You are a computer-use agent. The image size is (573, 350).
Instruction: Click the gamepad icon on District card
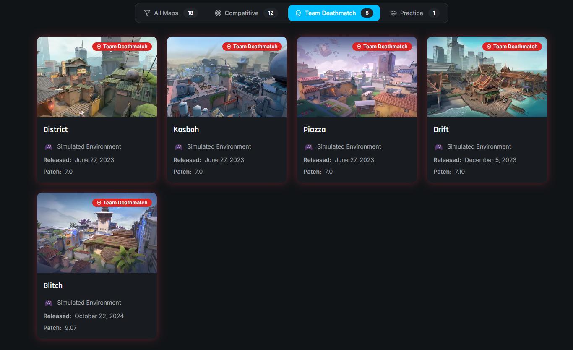(49, 147)
